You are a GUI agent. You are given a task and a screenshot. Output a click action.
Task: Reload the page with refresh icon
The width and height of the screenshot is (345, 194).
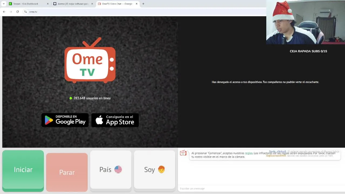[18, 12]
